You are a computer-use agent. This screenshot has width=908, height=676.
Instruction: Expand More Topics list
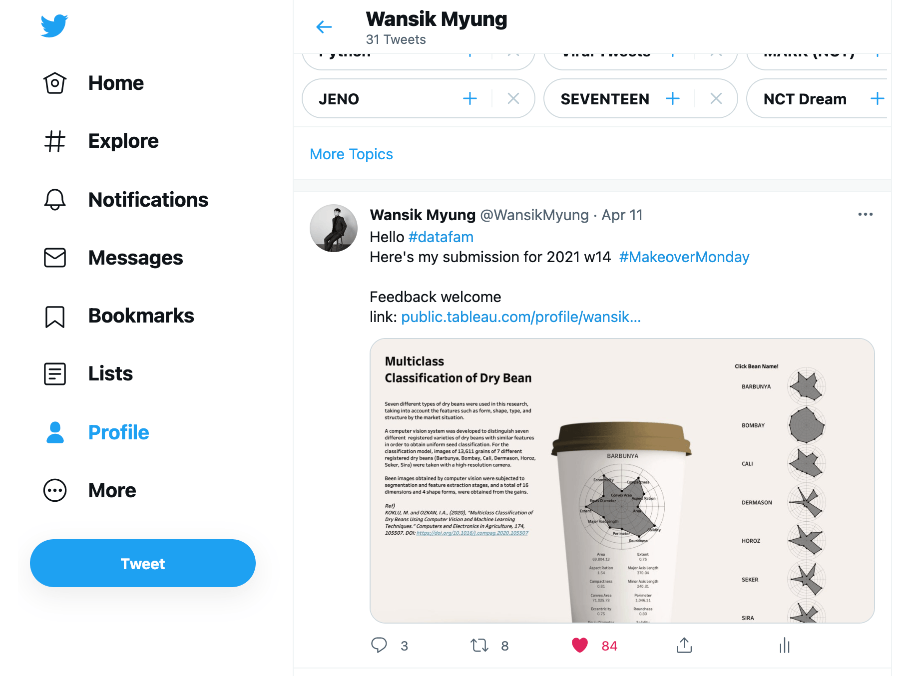pyautogui.click(x=351, y=154)
